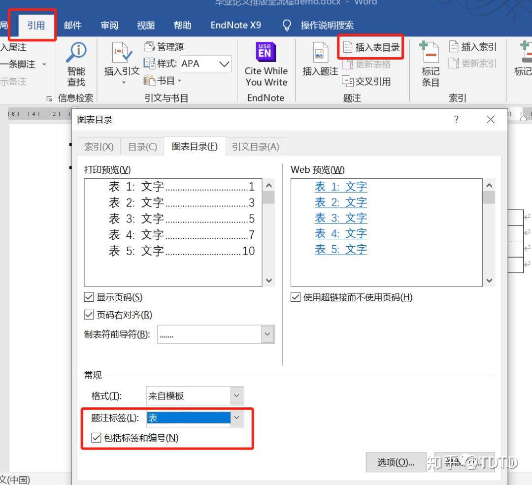The height and width of the screenshot is (485, 532).
Task: Toggle the 包括标签和编号(N) checkbox
Action: (97, 438)
